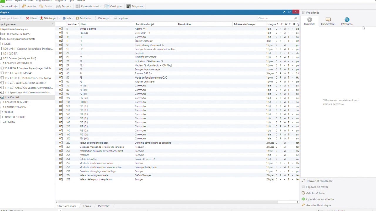Select 1.1.5 SpaceLogic KNX Commutation device
Viewport: 376px width, 211px height.
point(28,93)
